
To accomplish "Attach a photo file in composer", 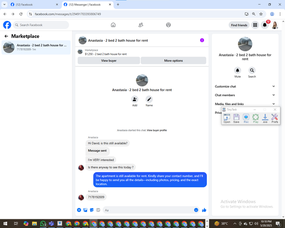I will [85, 210].
